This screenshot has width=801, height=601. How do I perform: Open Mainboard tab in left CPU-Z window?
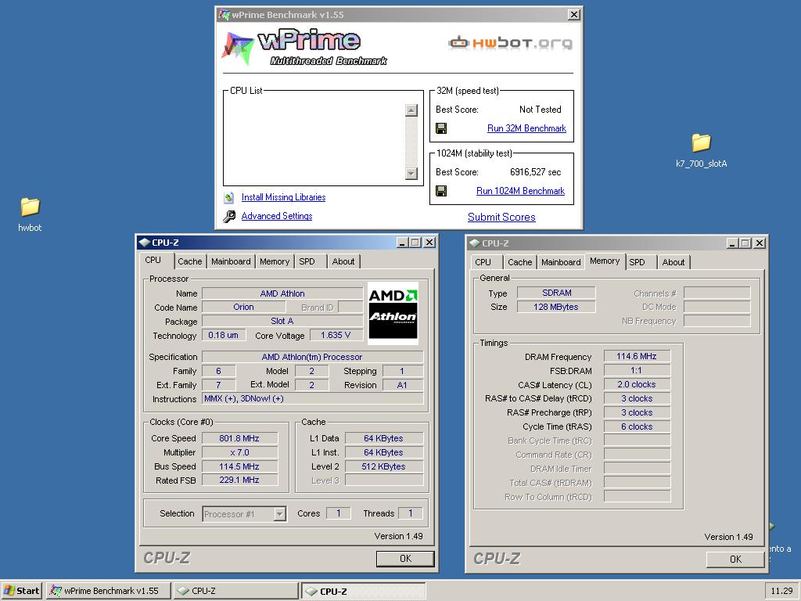pos(231,261)
